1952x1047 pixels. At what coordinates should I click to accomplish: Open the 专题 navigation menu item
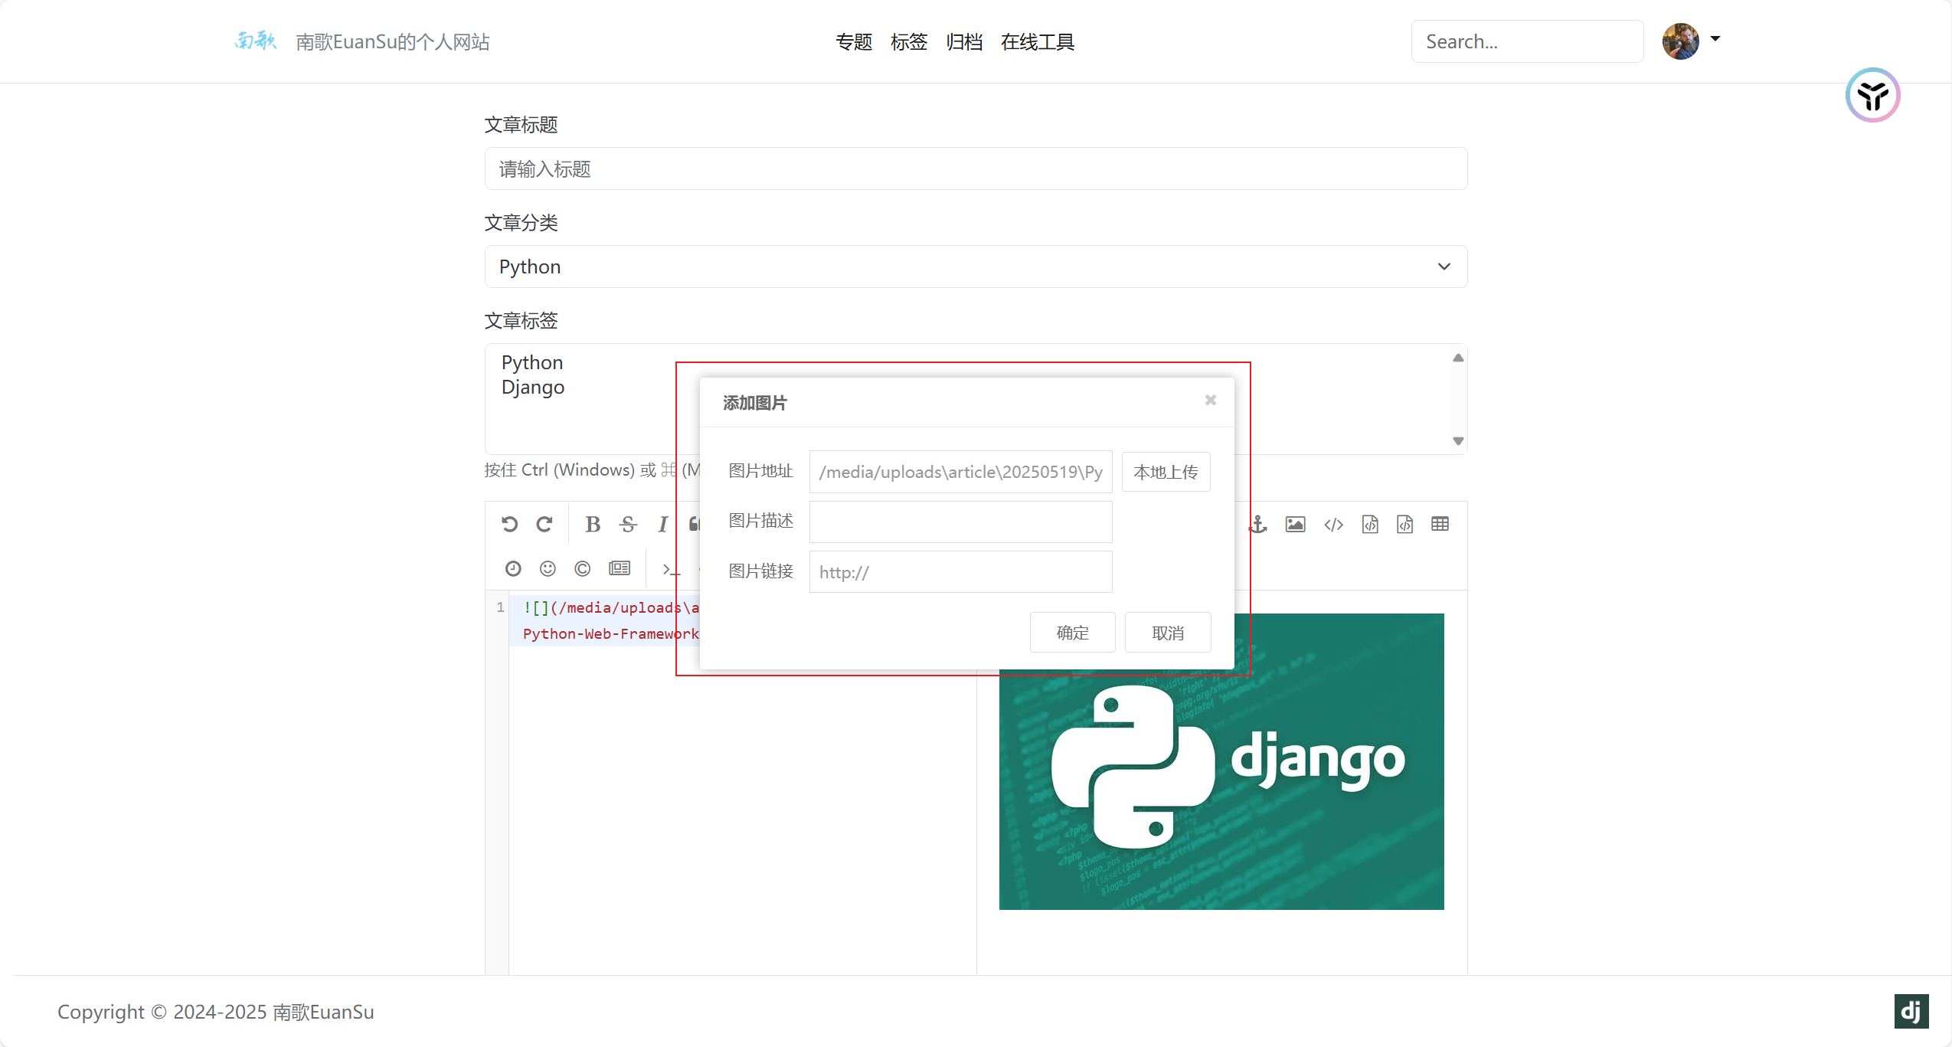pos(854,42)
